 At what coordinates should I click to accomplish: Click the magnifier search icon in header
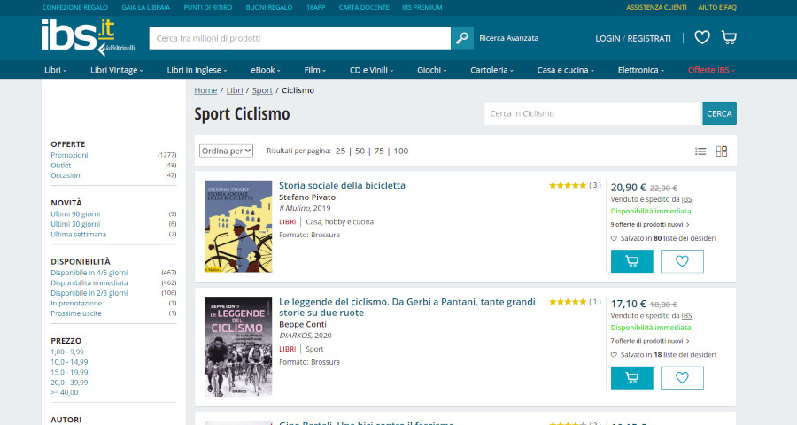point(462,38)
